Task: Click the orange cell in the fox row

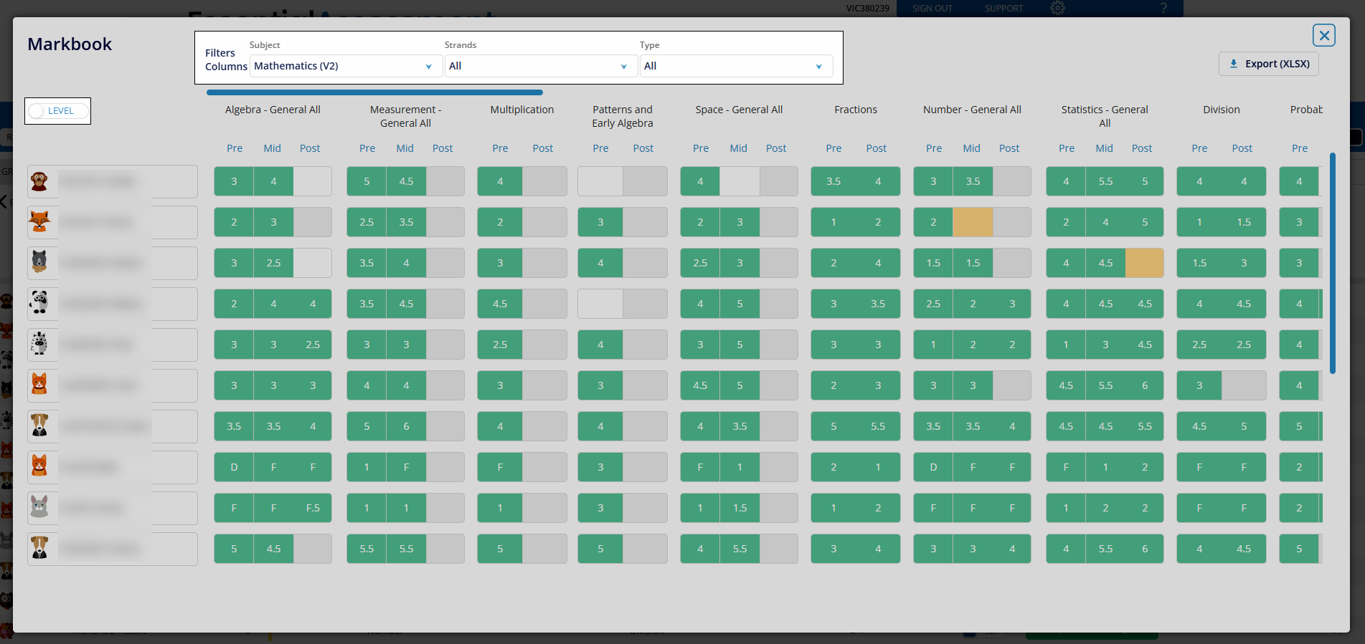Action: 973,223
